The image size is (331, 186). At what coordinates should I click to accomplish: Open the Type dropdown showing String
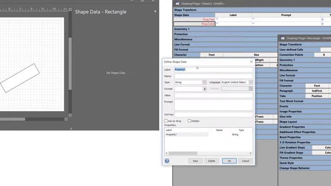(204, 82)
